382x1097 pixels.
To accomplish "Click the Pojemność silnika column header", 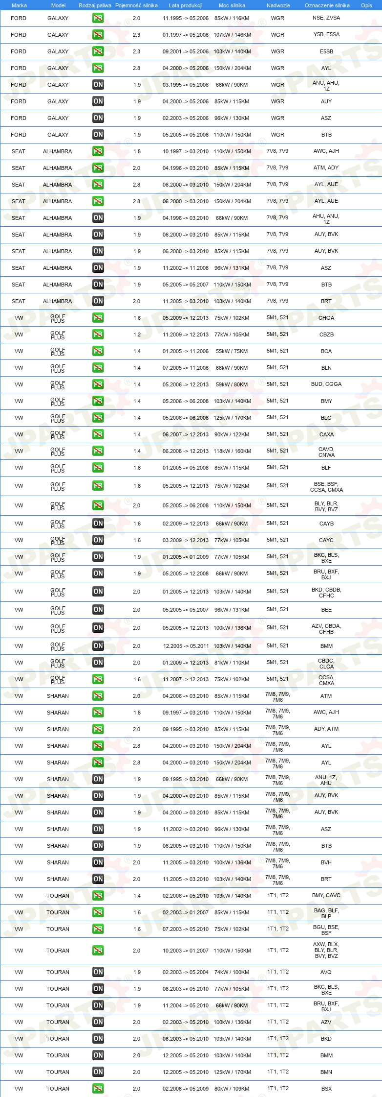I will [x=136, y=5].
